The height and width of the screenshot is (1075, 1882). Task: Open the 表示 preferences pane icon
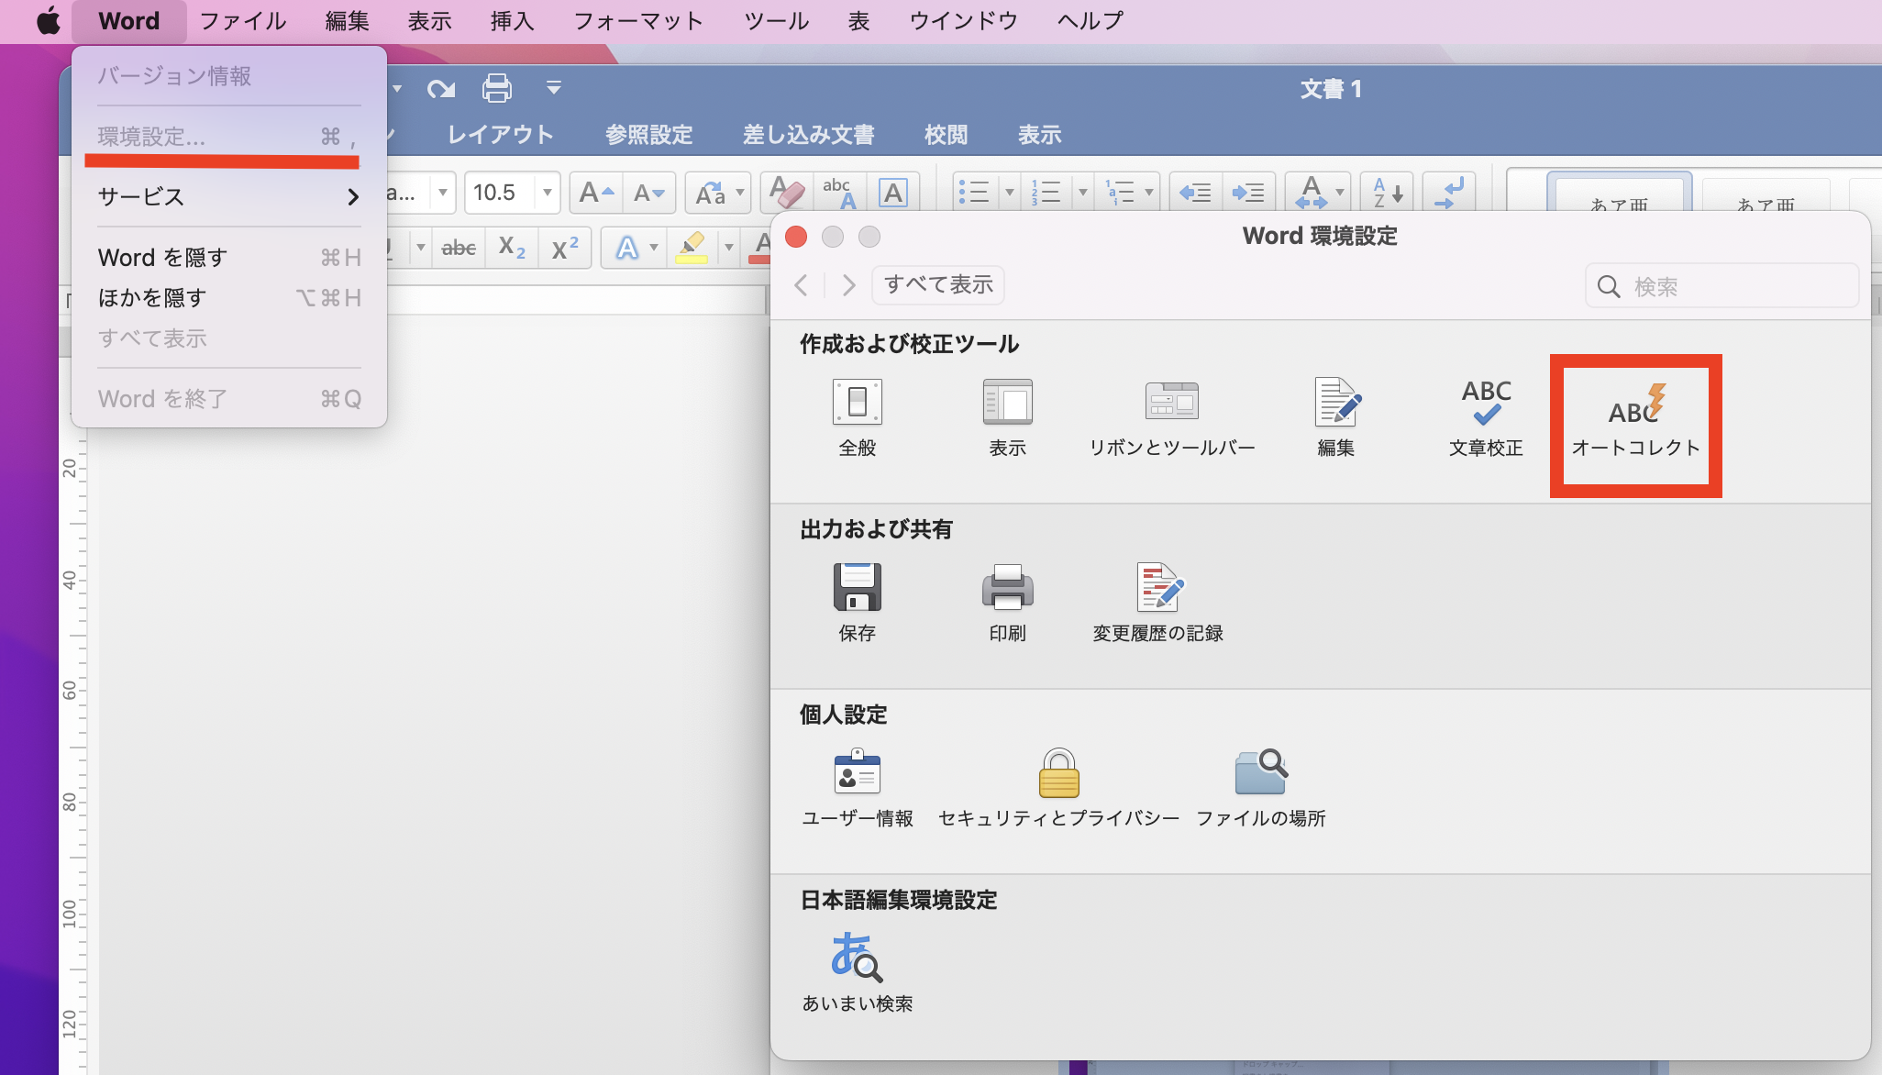pyautogui.click(x=1007, y=417)
